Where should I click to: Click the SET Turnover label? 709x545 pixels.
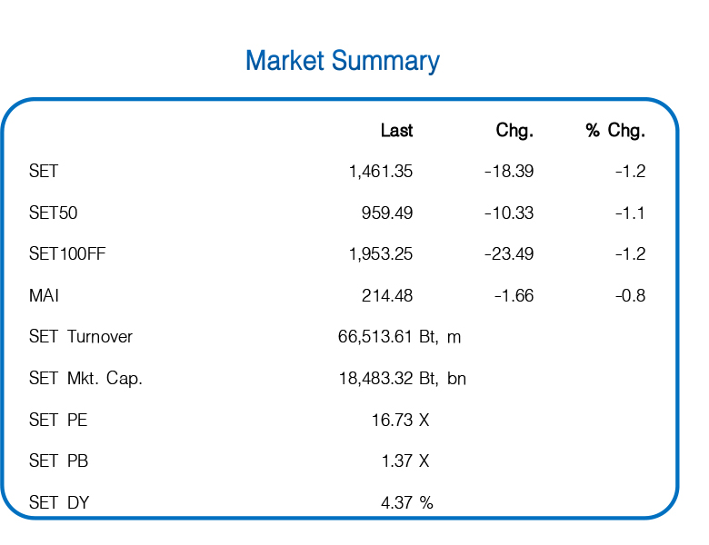tap(81, 337)
